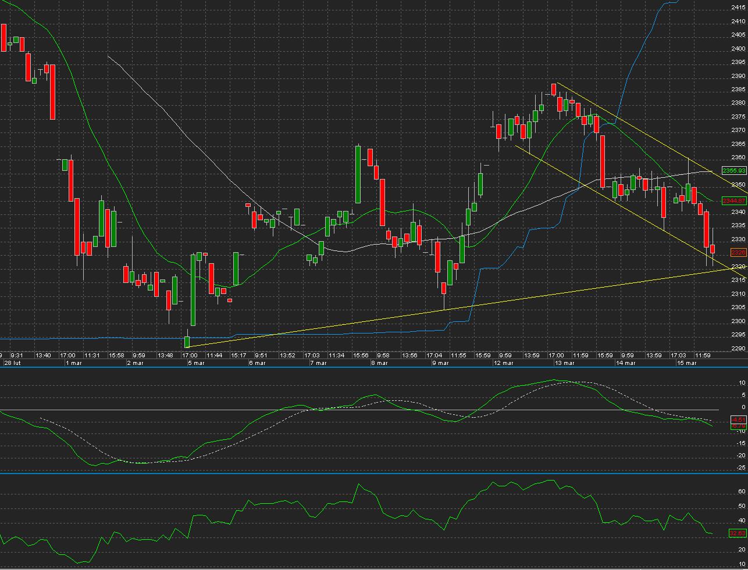Select the red 2326 last price label
The image size is (748, 570).
pyautogui.click(x=738, y=252)
